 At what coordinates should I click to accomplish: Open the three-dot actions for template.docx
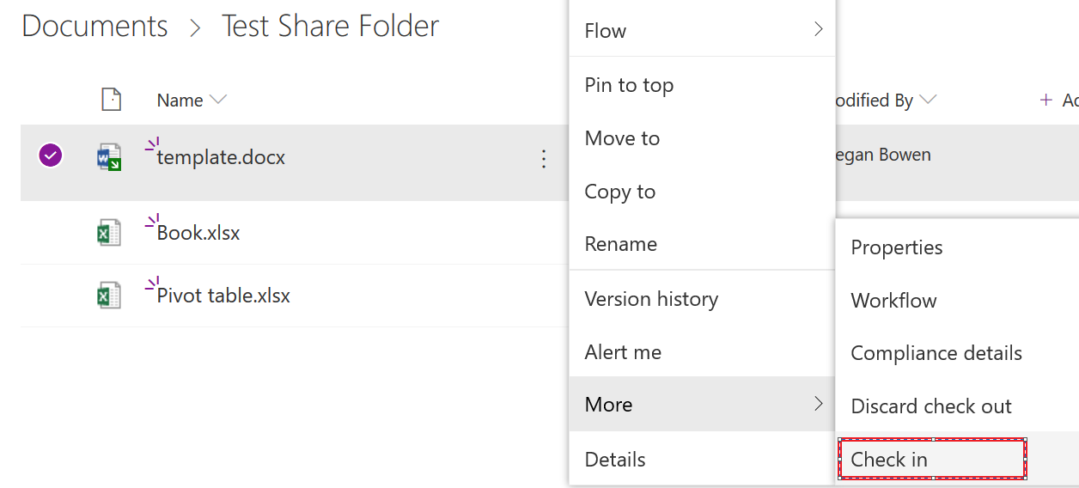coord(543,158)
